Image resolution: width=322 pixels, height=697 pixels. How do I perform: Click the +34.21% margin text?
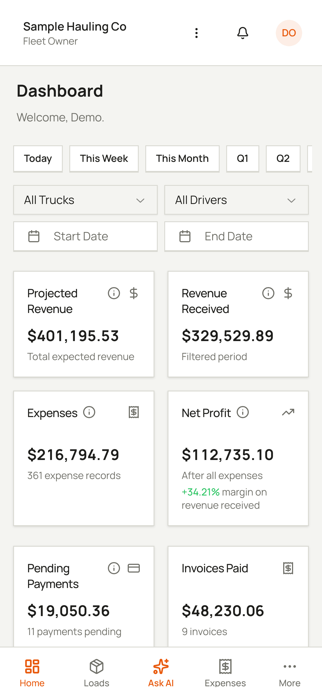(201, 492)
